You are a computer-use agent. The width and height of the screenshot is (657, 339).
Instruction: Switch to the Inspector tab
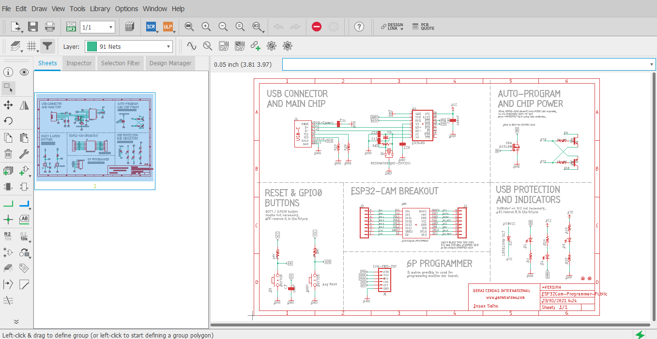pos(78,63)
